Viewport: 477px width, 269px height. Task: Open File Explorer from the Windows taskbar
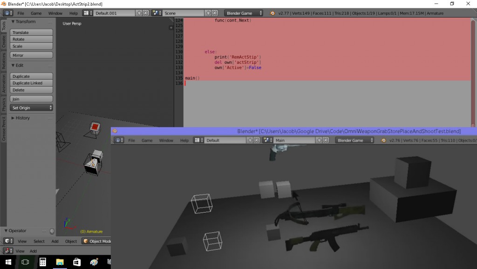pyautogui.click(x=60, y=262)
